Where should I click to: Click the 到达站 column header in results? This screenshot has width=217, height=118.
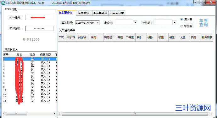coord(83,37)
